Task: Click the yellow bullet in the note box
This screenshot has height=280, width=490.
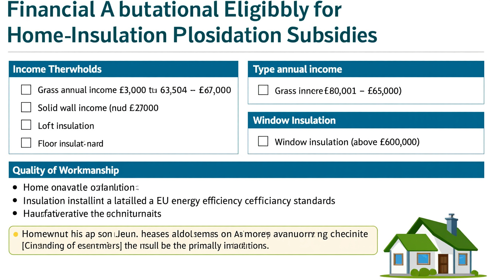Action: point(15,234)
